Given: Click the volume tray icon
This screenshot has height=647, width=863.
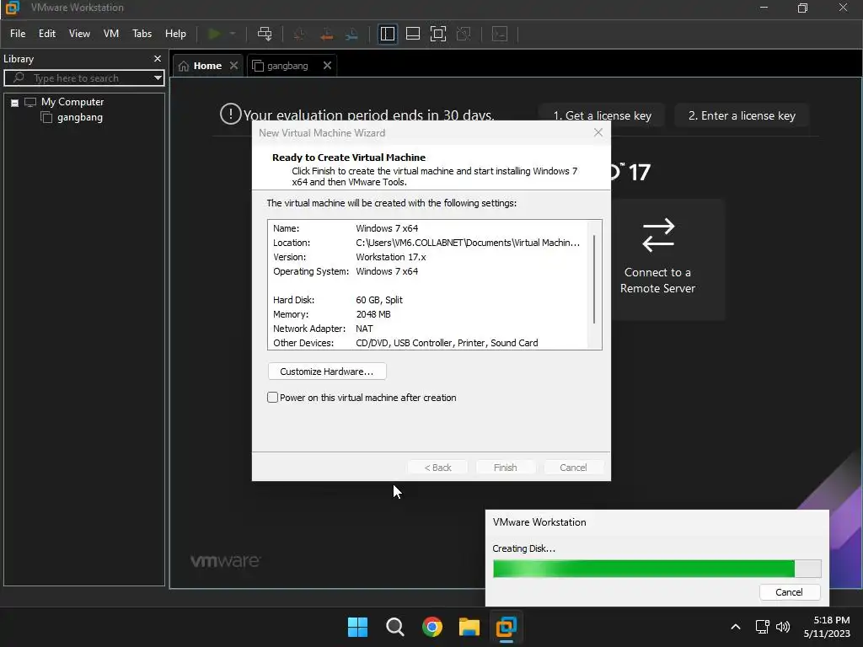Looking at the screenshot, I should (783, 627).
